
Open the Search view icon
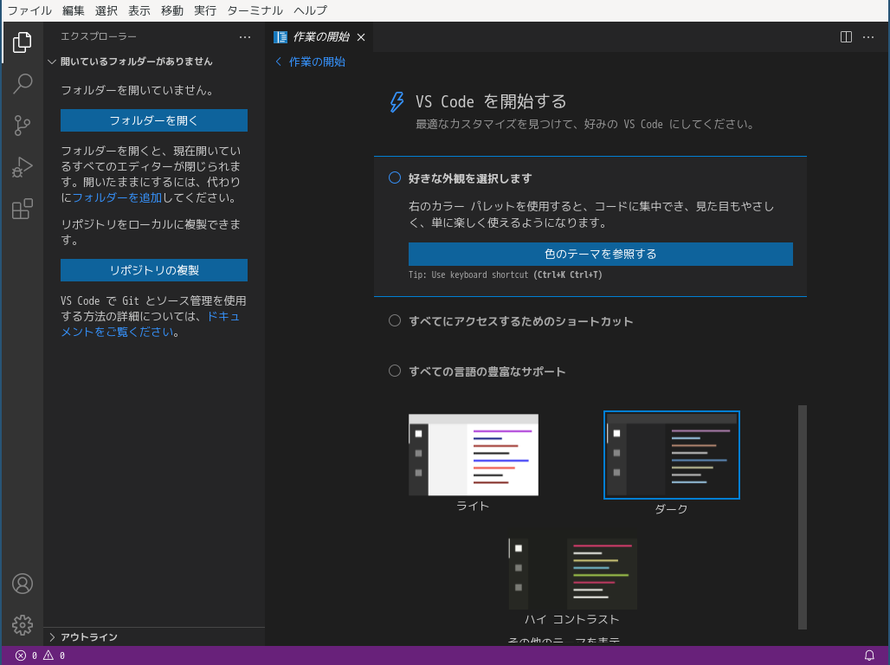point(23,83)
